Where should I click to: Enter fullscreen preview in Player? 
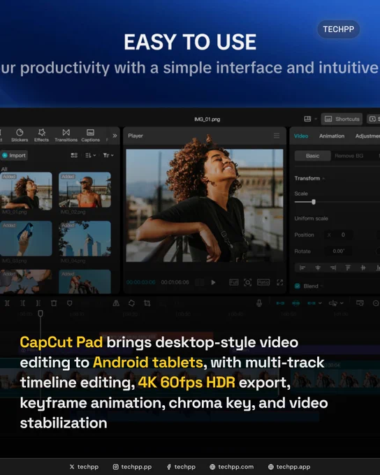[x=279, y=282]
